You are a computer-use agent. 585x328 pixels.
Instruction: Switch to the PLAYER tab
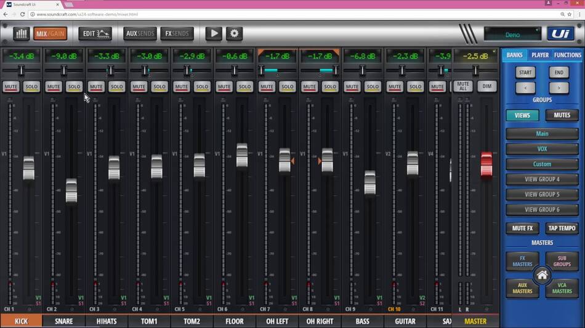540,55
